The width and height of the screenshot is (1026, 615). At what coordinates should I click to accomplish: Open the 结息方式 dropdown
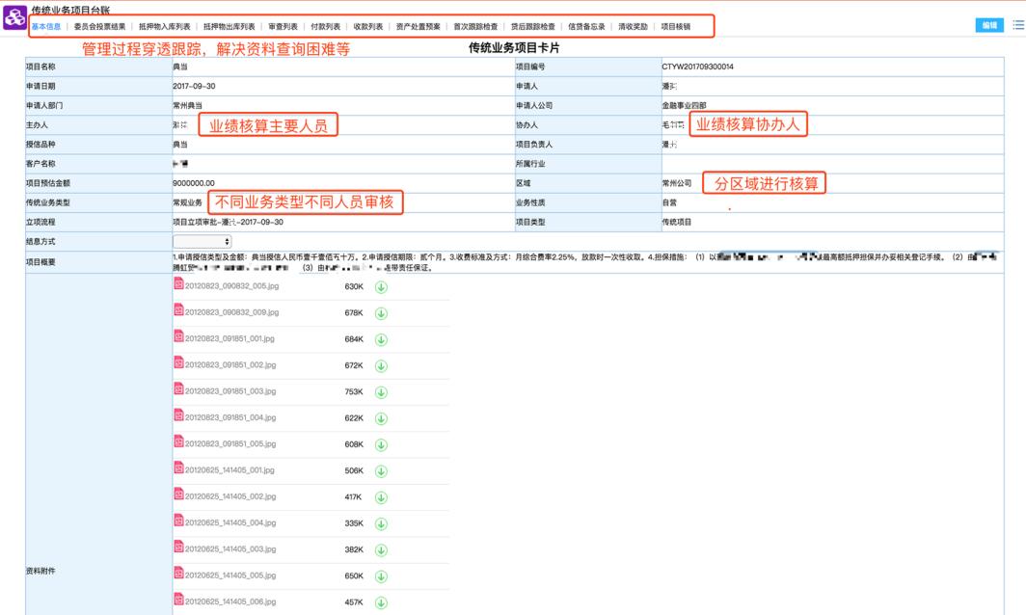[202, 241]
